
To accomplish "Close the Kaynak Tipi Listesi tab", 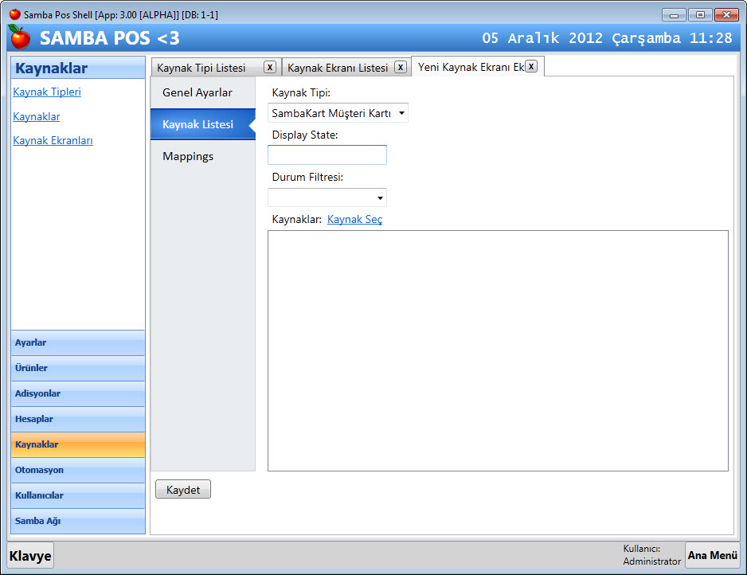I will 270,67.
